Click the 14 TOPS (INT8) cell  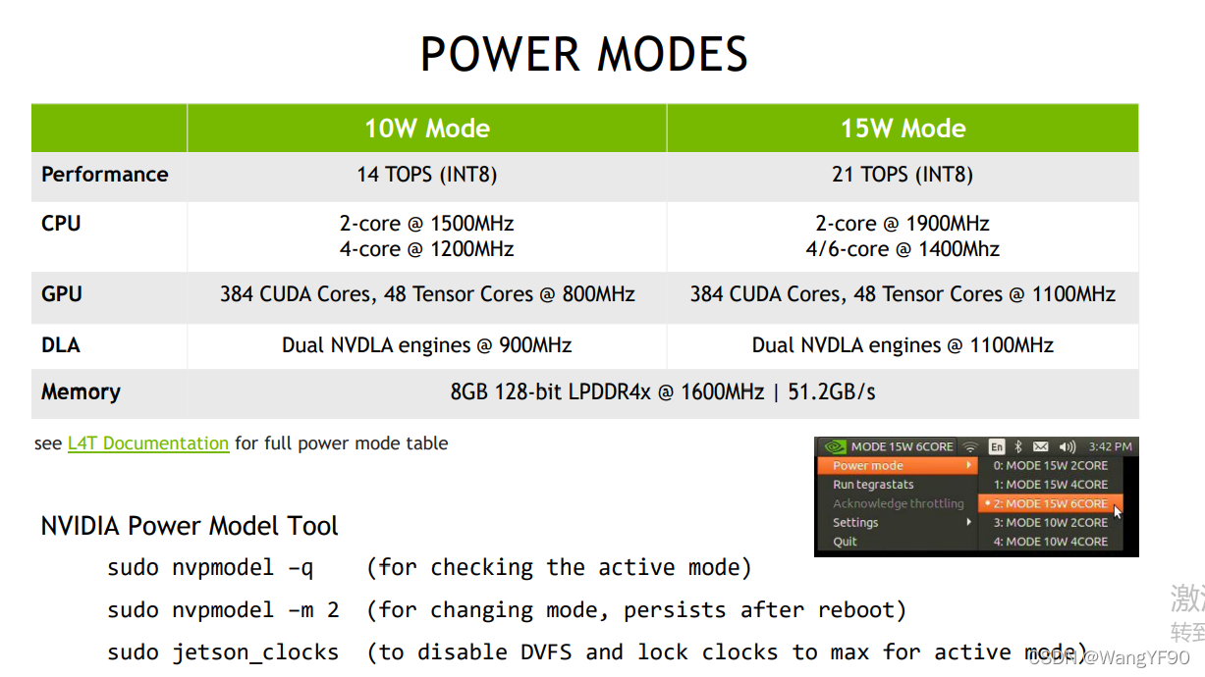[x=427, y=175]
